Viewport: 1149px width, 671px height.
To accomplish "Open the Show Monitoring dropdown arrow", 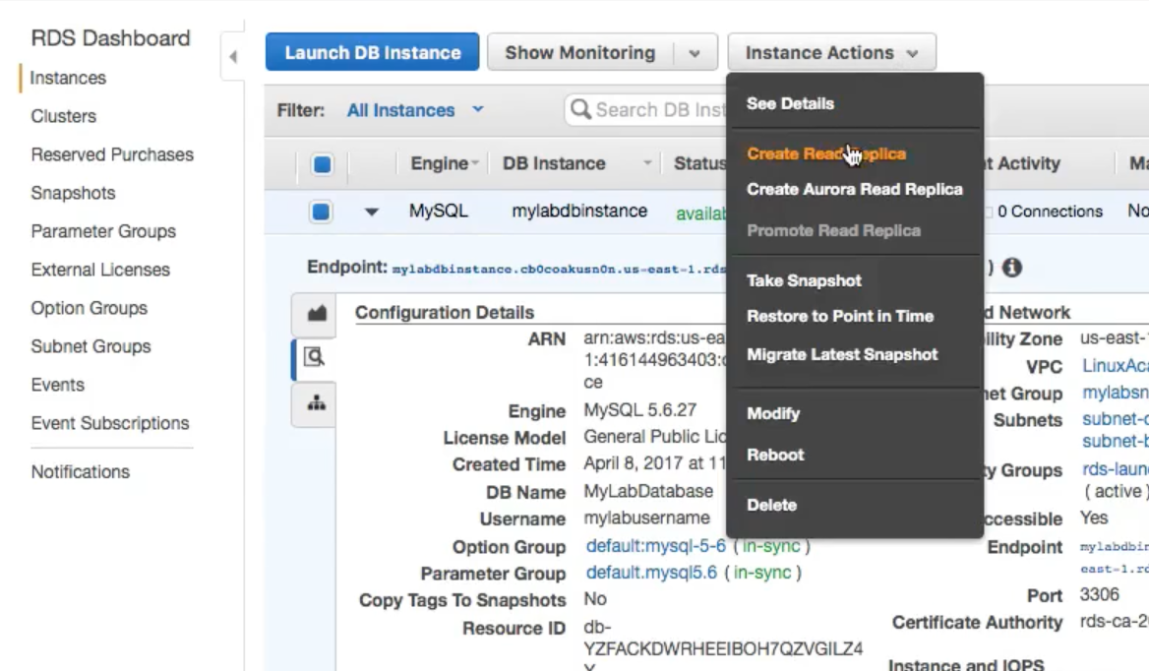I will 695,53.
